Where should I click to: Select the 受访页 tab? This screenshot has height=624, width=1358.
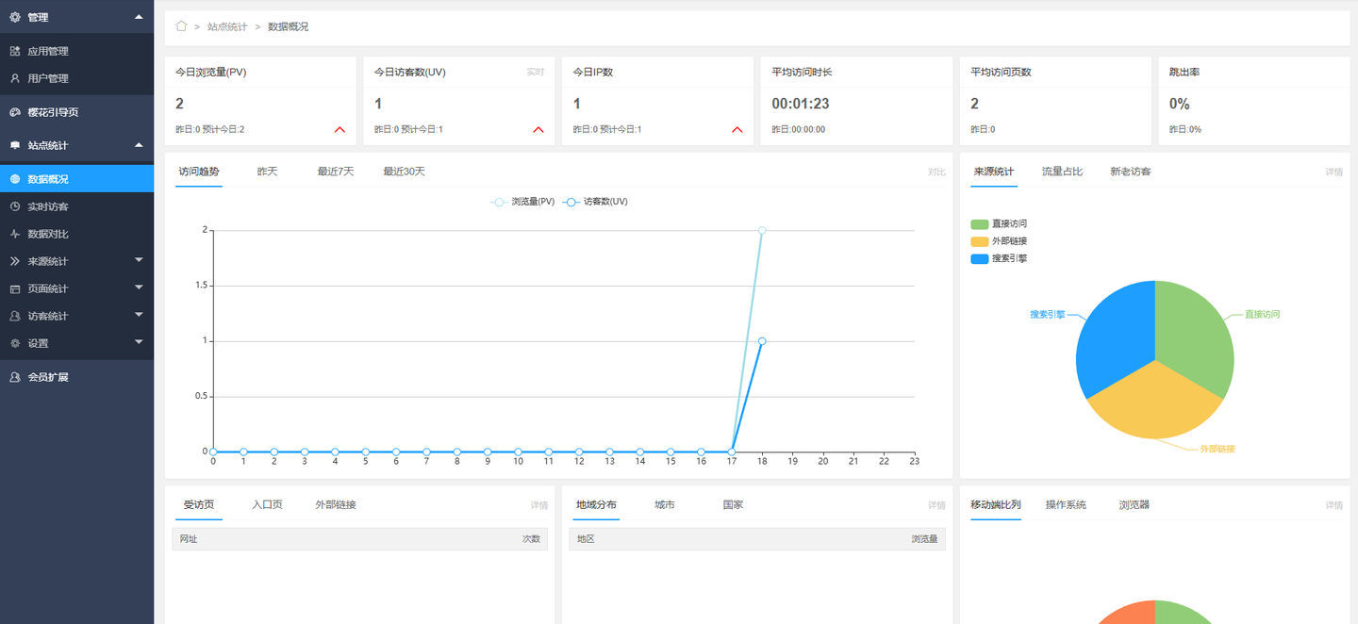tap(199, 505)
